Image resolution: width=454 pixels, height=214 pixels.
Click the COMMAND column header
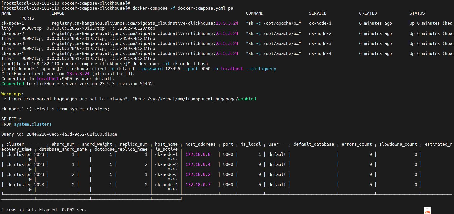(x=255, y=13)
